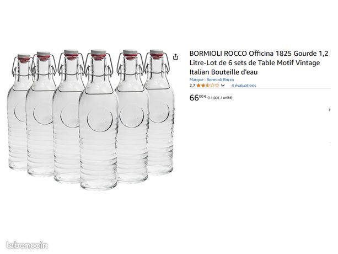Click the leboncoin watermark logo

[x=27, y=245]
